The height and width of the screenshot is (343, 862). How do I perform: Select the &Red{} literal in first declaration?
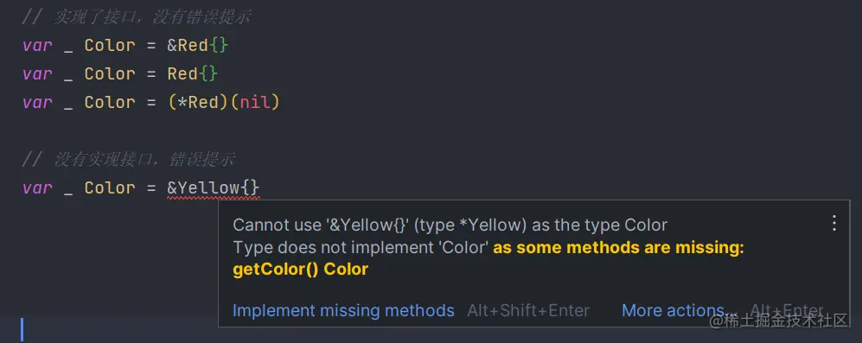[x=197, y=46]
